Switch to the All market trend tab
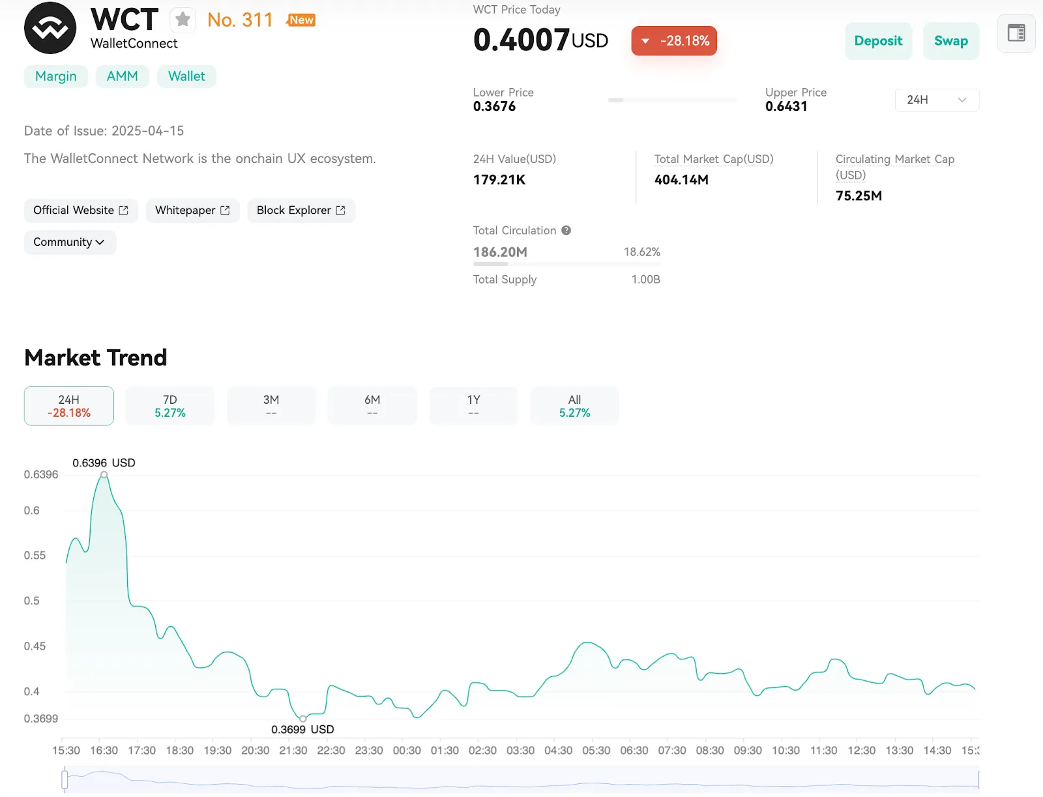This screenshot has width=1043, height=797. tap(574, 406)
